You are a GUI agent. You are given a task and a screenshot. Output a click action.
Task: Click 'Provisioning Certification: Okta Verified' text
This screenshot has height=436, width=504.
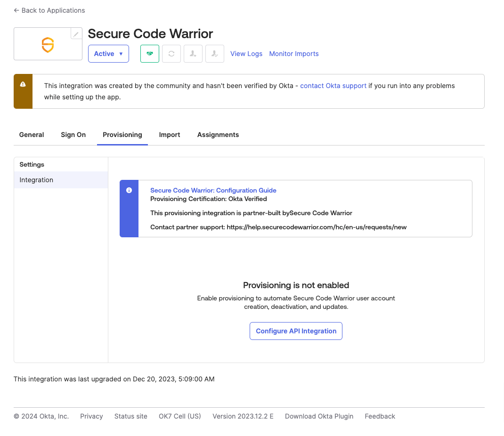[x=209, y=199]
